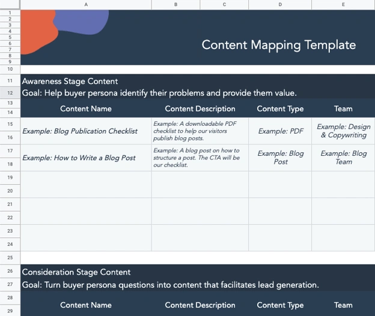Click Awareness 'Team' column heading
375x316 pixels.
click(x=343, y=109)
